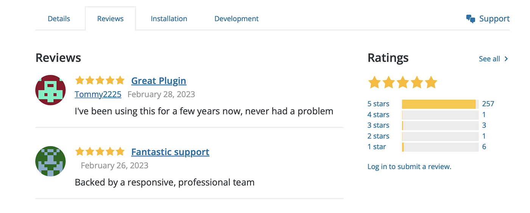Screen dimensions: 530x213
Task: Click the large overall rating stars
Action: click(x=402, y=82)
